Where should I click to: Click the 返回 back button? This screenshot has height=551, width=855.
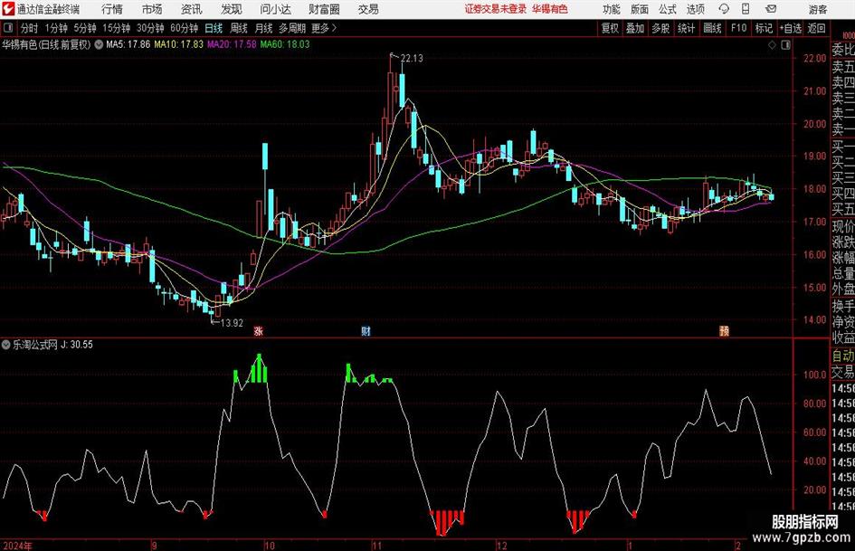tap(816, 28)
